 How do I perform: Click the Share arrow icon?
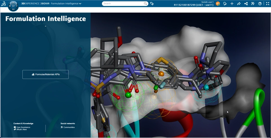[239, 3]
